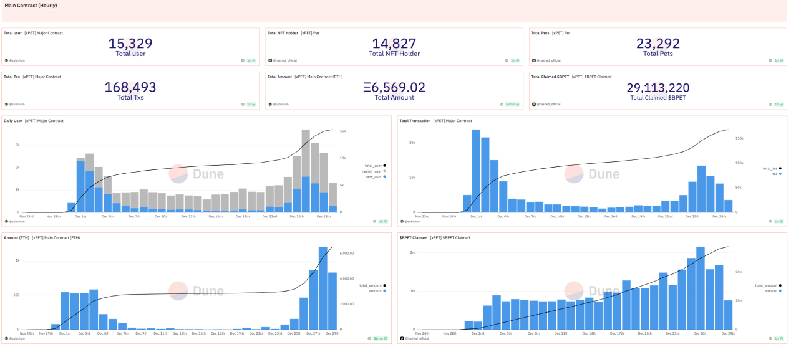Open @subinium profile link in Total user card
This screenshot has height=347, width=791.
[x=18, y=60]
